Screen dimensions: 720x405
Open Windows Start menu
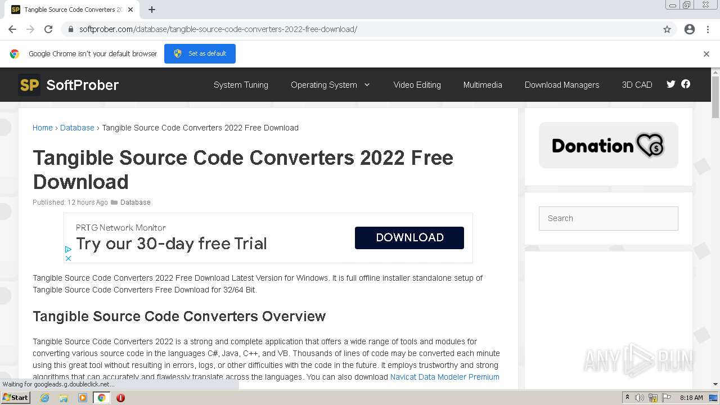click(16, 397)
